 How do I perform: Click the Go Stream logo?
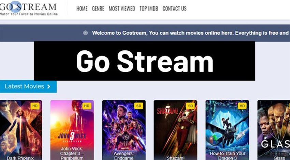click(x=29, y=9)
